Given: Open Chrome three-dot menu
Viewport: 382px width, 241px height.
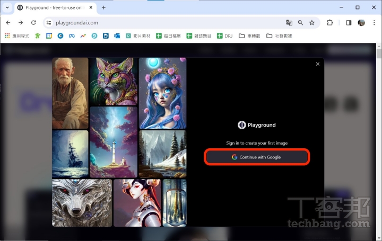Looking at the screenshot, I should pos(374,23).
